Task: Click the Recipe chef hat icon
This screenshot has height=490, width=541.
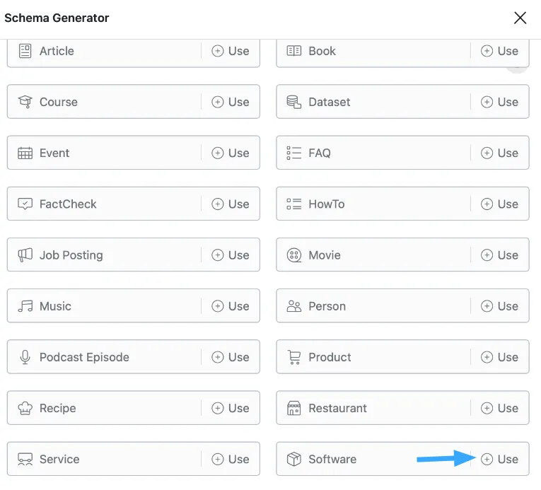Action: [x=25, y=408]
